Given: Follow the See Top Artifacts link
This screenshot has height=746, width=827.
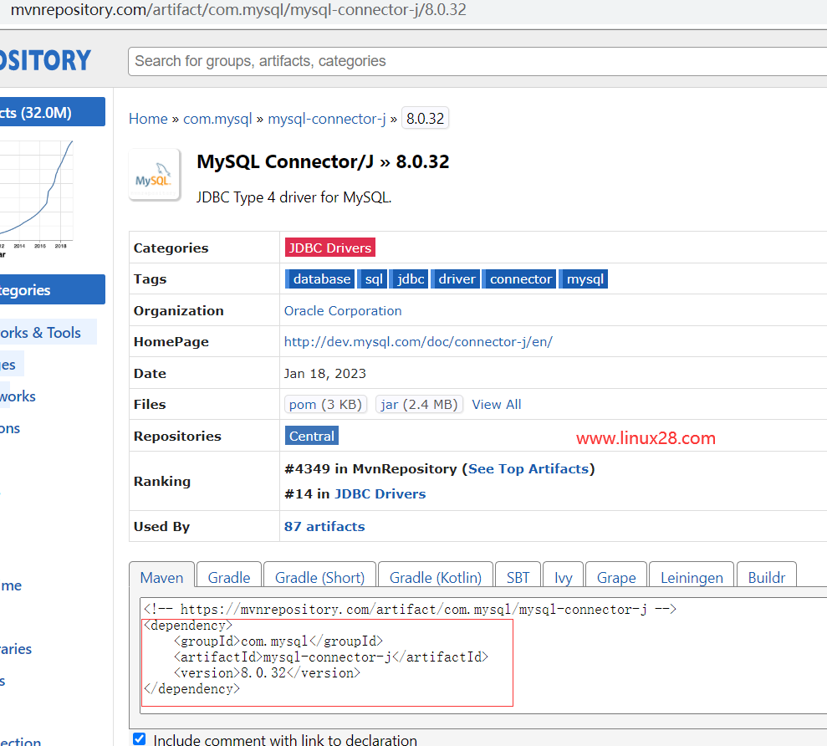Looking at the screenshot, I should pos(528,469).
